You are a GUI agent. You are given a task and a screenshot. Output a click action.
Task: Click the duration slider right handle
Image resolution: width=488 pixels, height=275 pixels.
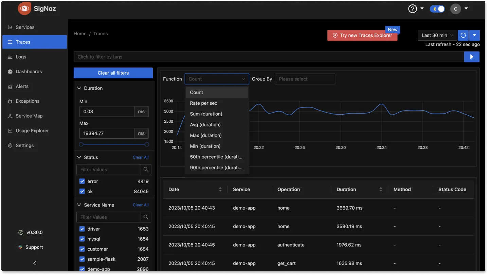click(147, 144)
